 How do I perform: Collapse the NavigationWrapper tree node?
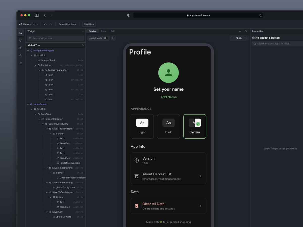coord(28,50)
